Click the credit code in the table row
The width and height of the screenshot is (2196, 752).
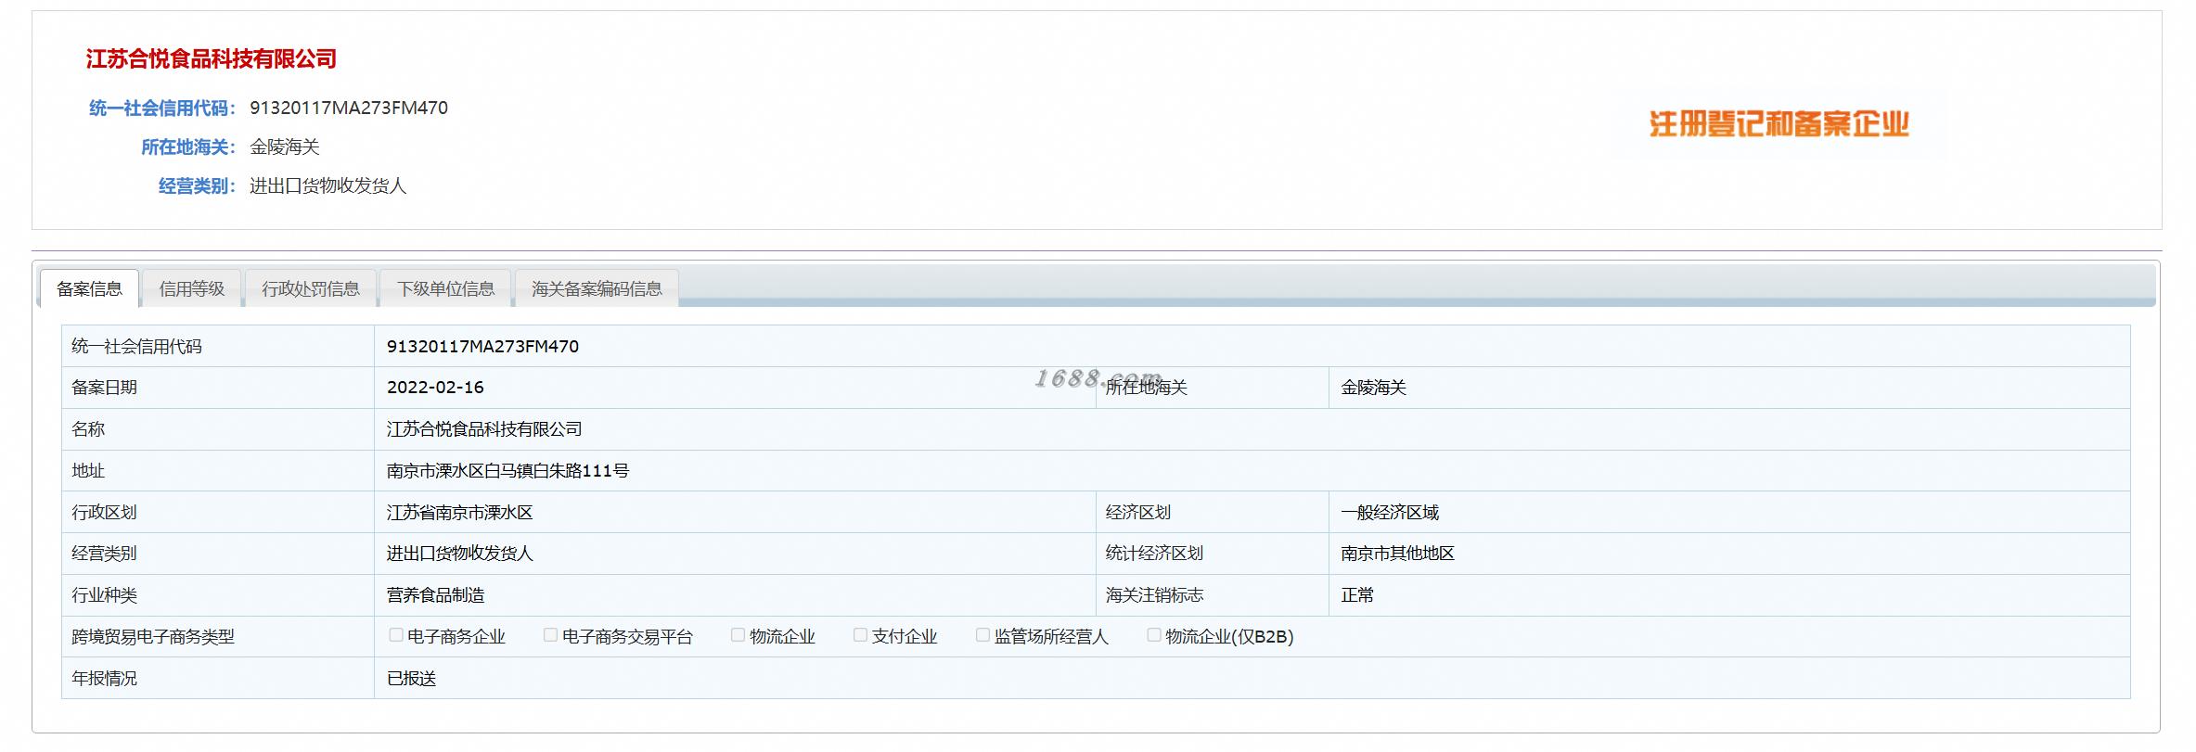[482, 347]
